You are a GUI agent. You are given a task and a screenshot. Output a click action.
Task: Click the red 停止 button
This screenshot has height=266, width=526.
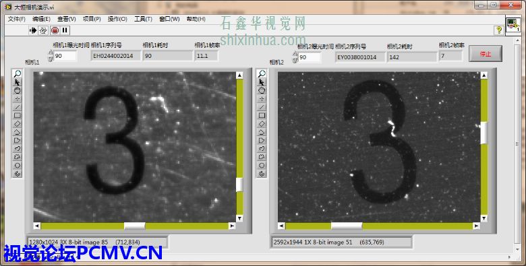coord(486,54)
